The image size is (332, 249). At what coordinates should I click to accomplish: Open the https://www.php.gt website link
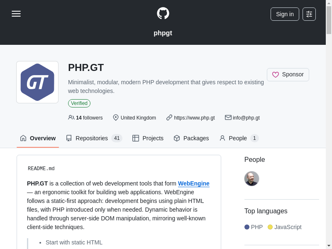click(x=194, y=118)
